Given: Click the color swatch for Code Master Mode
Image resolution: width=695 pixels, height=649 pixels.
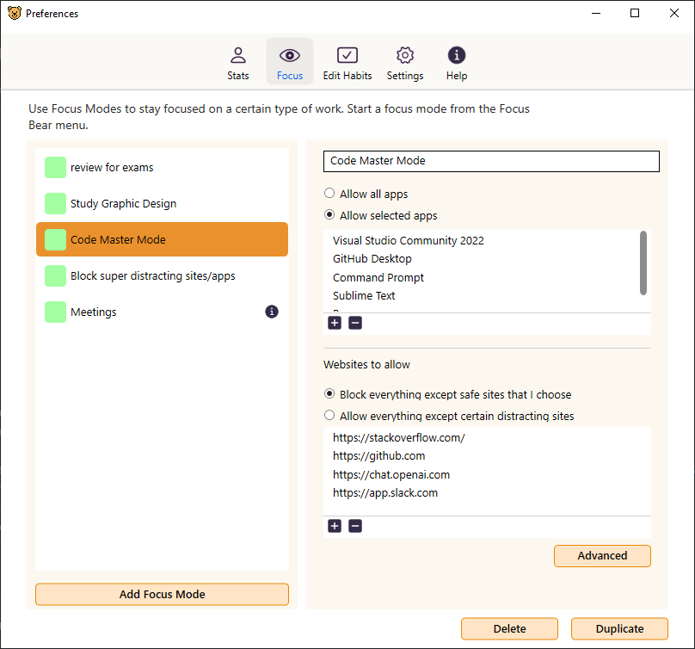Looking at the screenshot, I should [55, 239].
